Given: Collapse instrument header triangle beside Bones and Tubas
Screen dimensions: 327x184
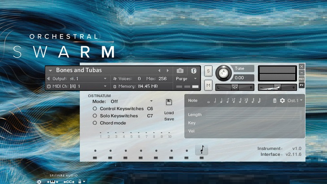Looking at the screenshot, I should coord(50,71).
